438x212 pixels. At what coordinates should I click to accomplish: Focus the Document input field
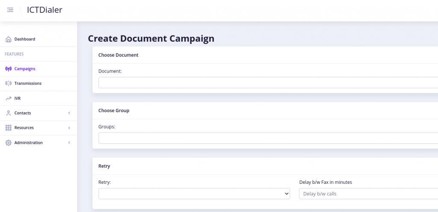point(268,82)
